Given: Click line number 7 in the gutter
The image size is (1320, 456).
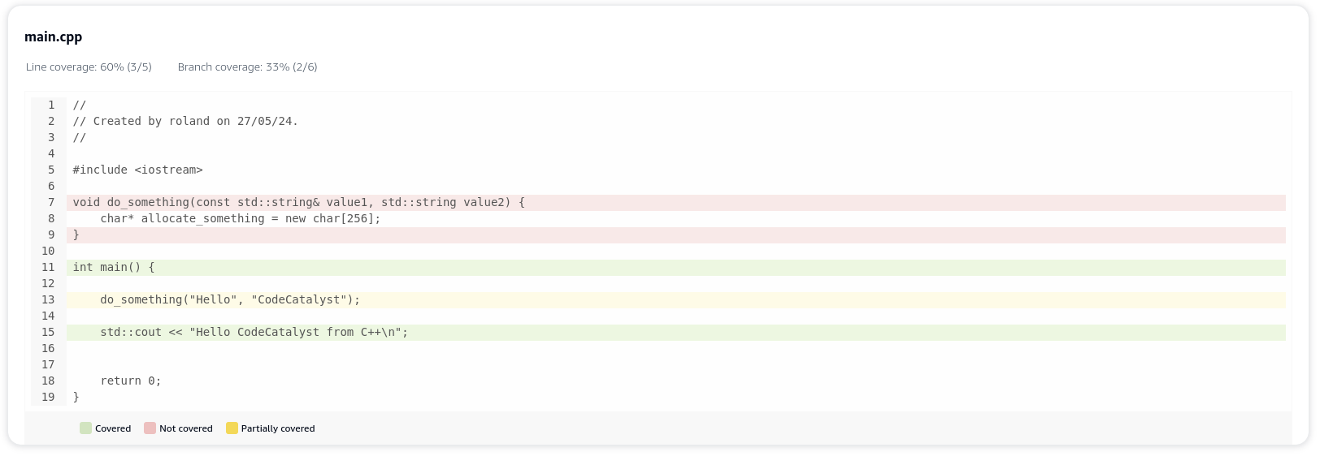Looking at the screenshot, I should [51, 203].
